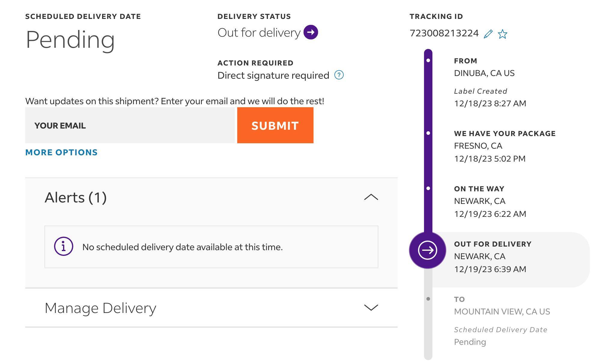Viewport: 609px width, 364px height.
Task: Click the destination timeline dot for Mountain View
Action: 428,299
